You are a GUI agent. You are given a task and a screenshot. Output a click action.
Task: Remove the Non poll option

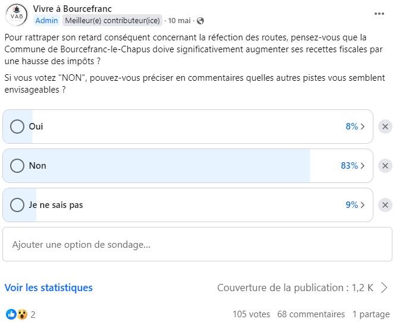[x=385, y=166]
